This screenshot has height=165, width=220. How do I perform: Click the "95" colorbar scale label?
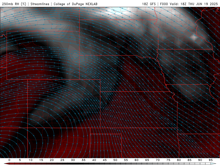[211, 160]
